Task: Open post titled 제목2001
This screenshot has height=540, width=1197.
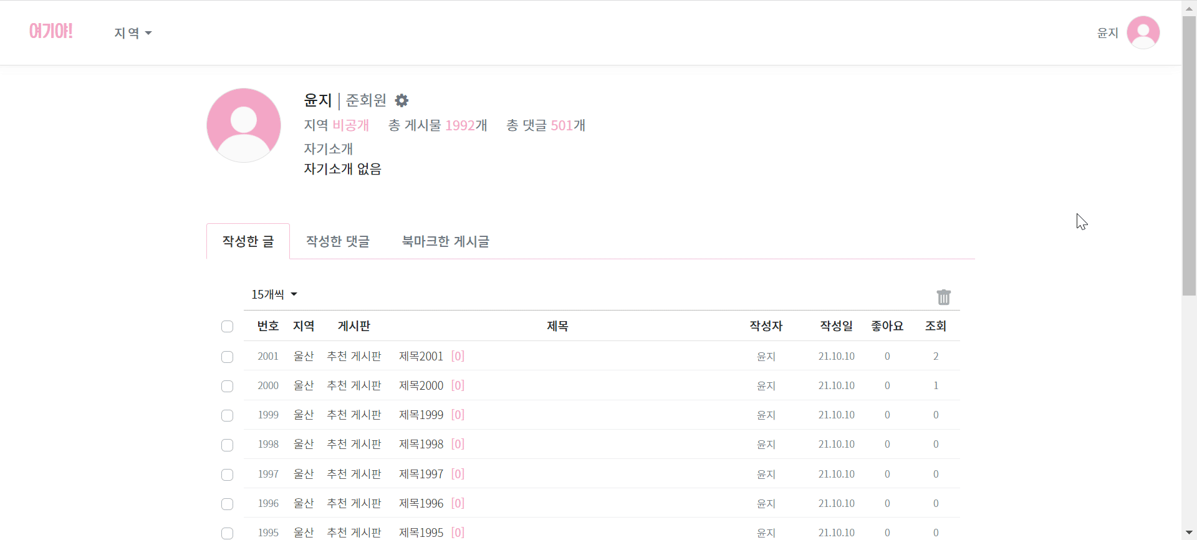Action: (421, 356)
